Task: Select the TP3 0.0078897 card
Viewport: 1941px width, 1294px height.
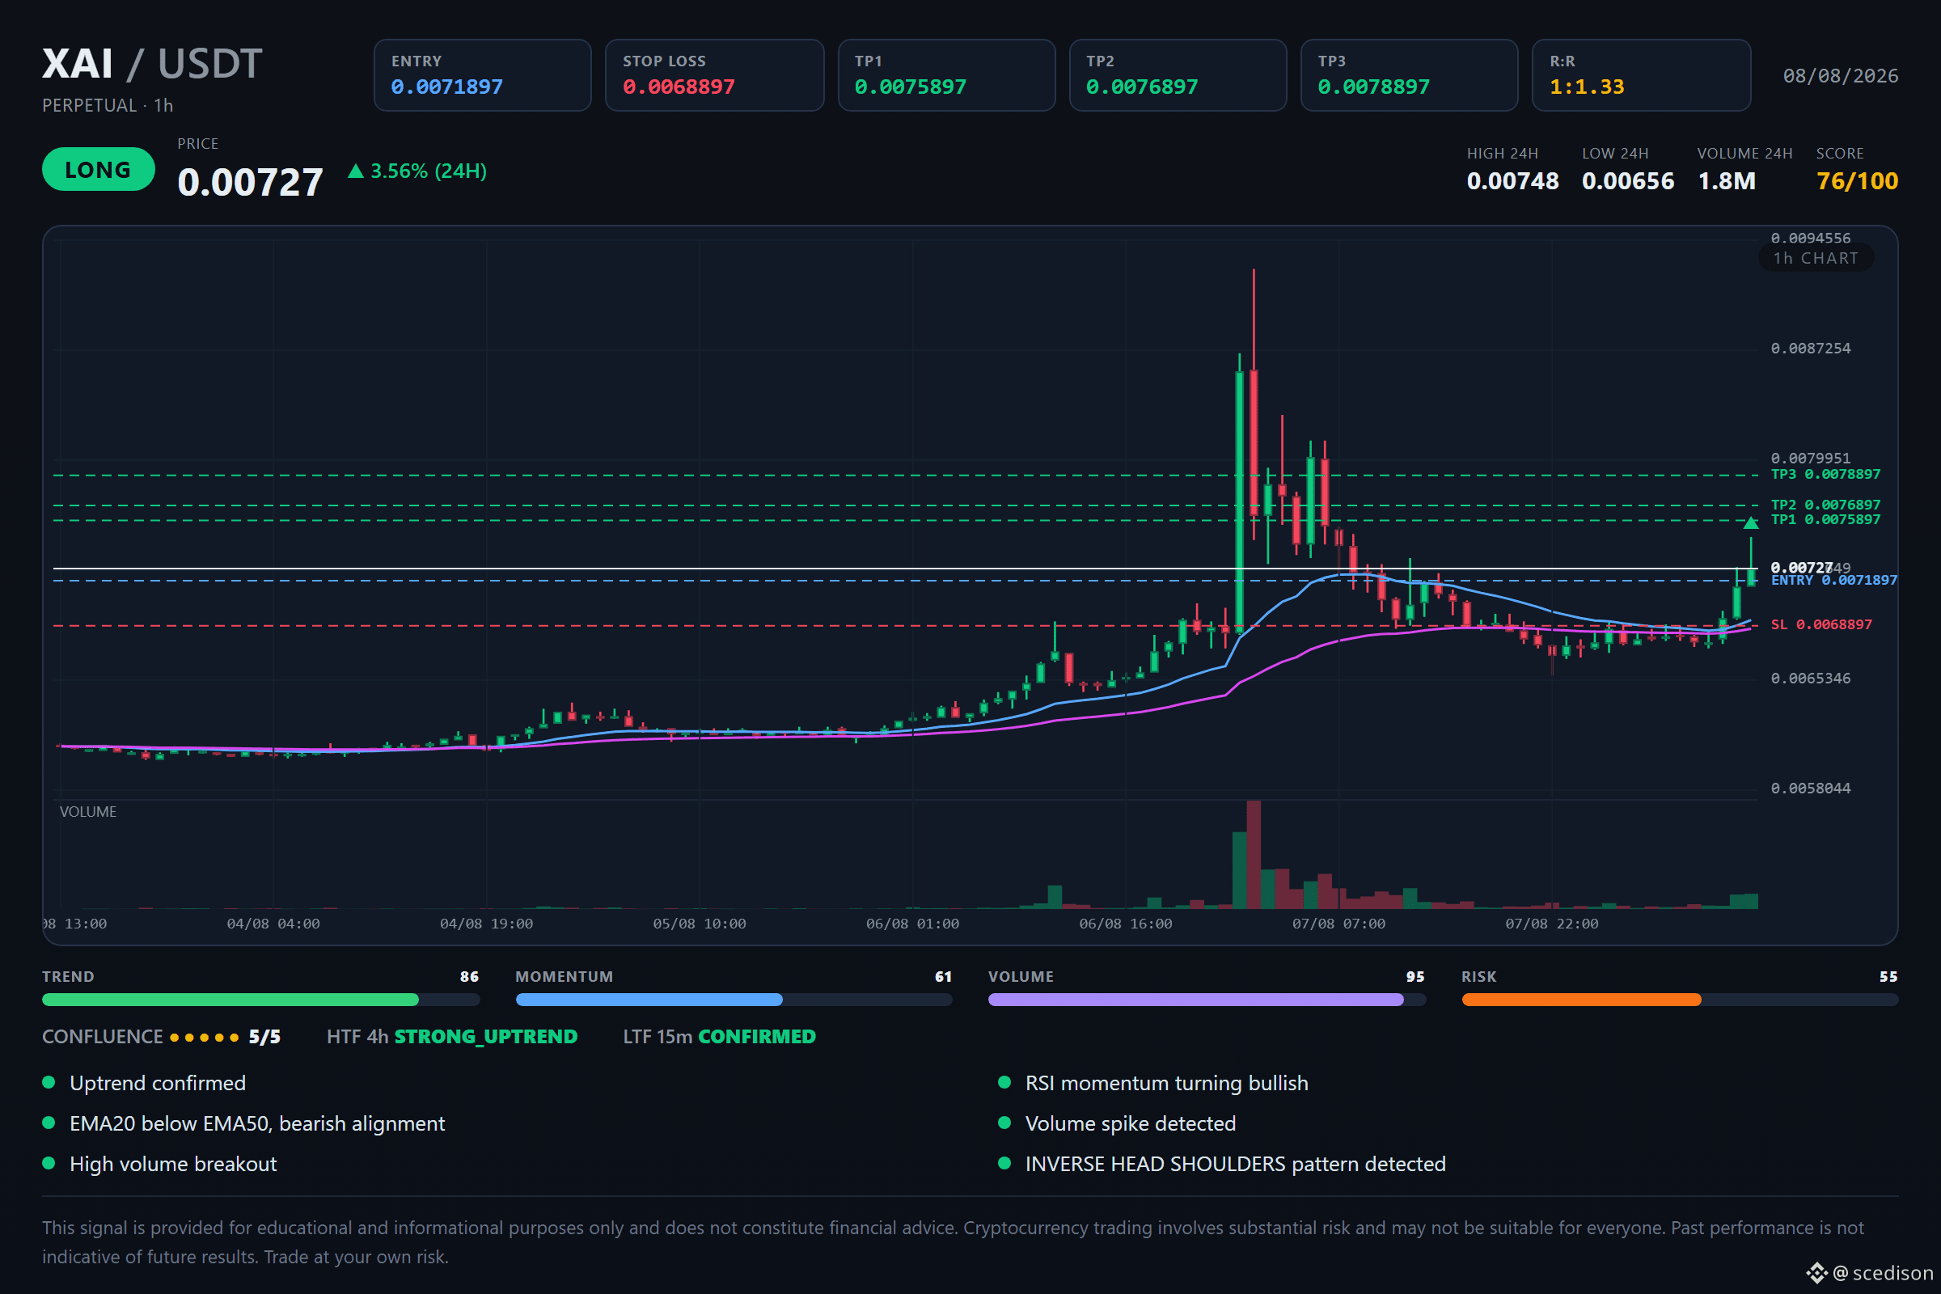Action: [x=1410, y=75]
